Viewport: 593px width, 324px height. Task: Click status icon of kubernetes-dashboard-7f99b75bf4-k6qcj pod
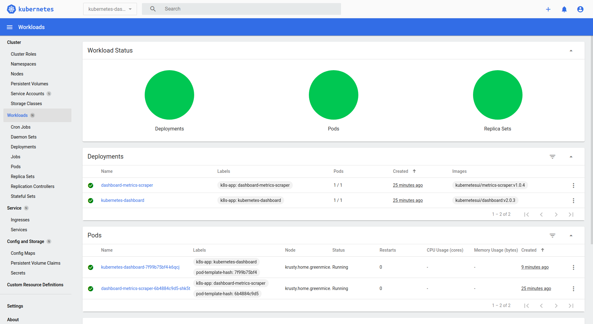point(91,267)
